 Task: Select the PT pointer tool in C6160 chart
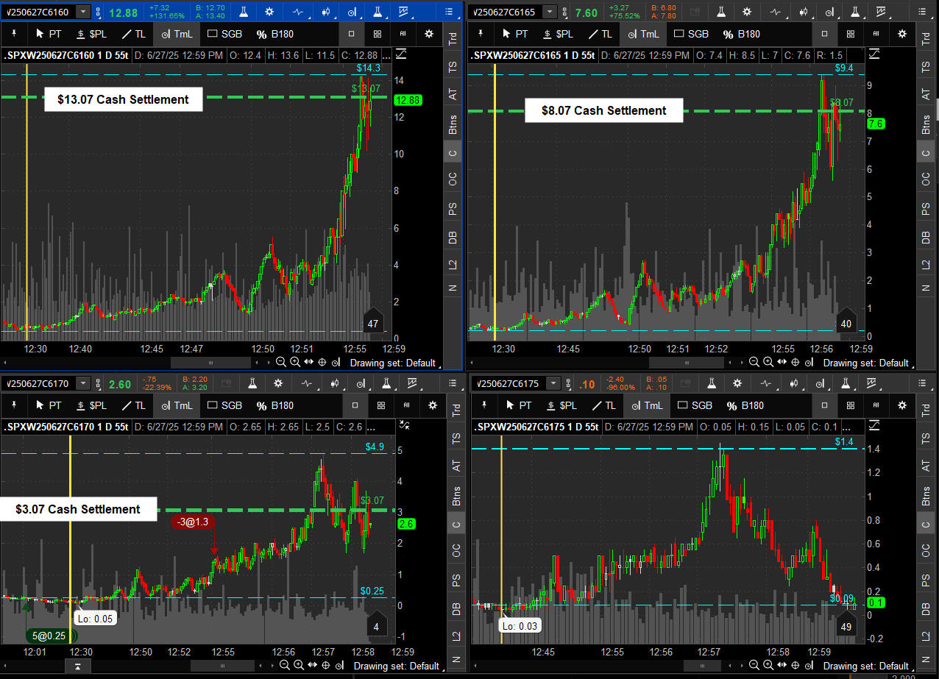(x=49, y=34)
